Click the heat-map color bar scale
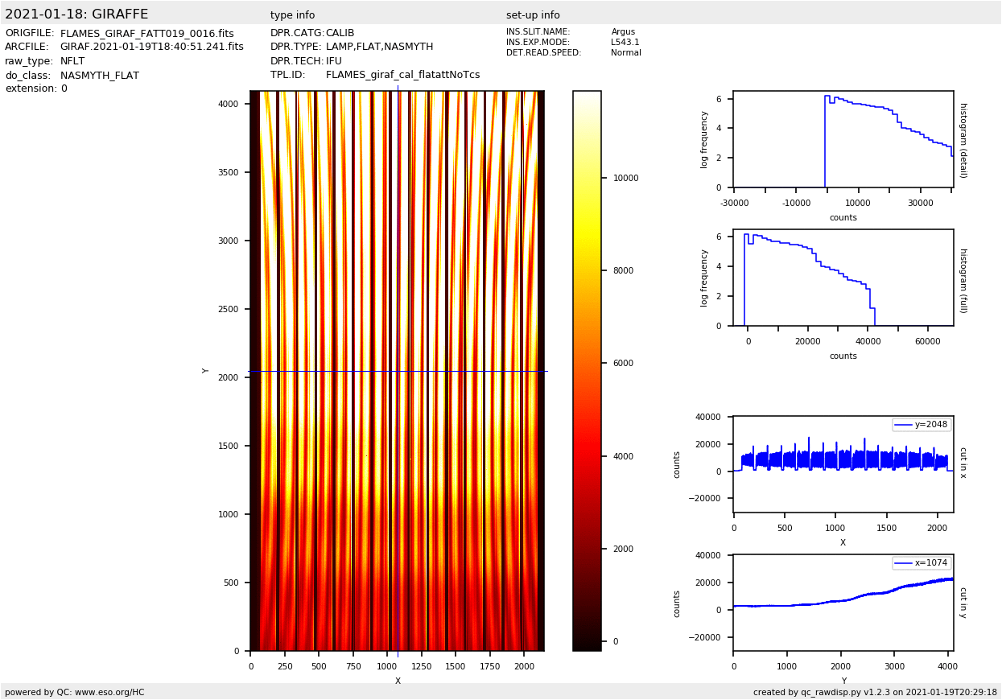1002x700 pixels. tap(587, 370)
